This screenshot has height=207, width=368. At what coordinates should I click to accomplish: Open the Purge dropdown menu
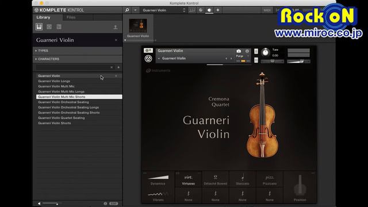coord(243,56)
